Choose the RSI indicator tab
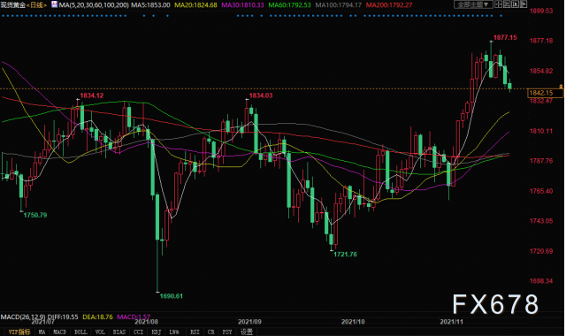This screenshot has width=566, height=336. (x=195, y=332)
